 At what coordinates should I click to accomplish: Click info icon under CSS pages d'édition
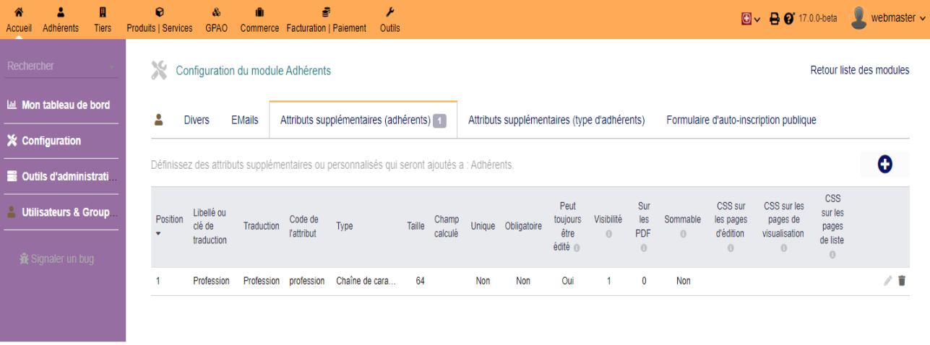731,248
